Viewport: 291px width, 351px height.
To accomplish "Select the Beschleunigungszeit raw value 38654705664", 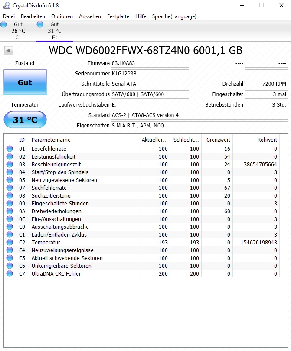I will click(x=260, y=165).
